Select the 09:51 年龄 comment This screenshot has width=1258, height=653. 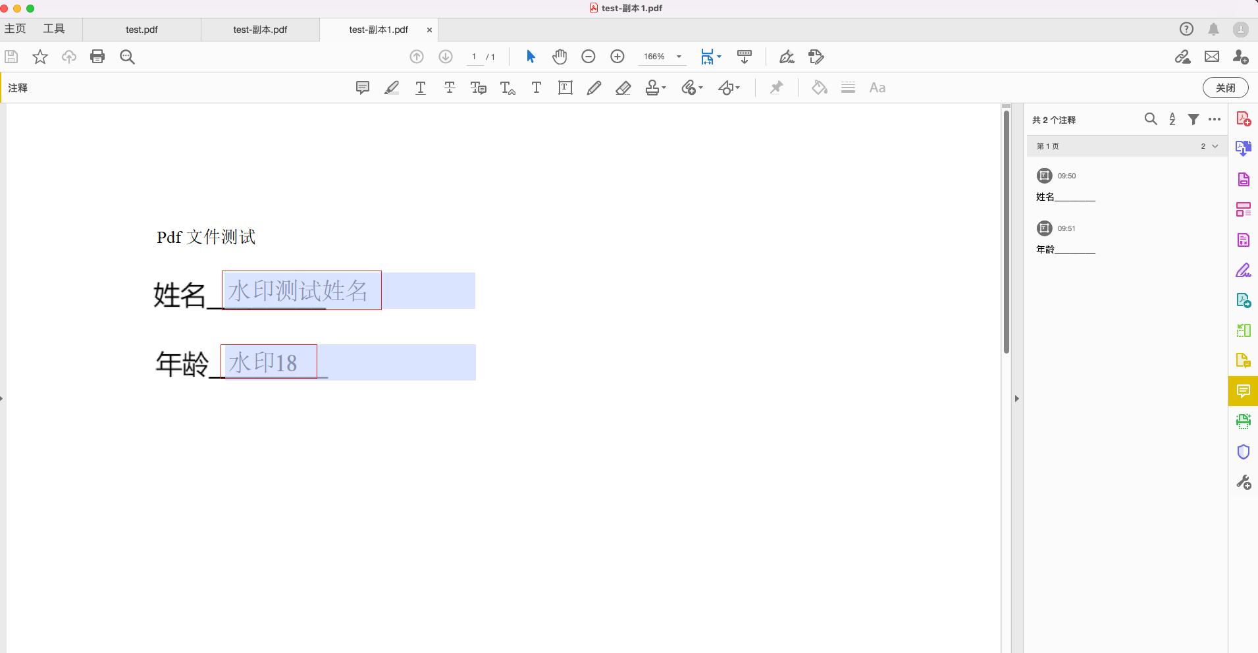1126,239
